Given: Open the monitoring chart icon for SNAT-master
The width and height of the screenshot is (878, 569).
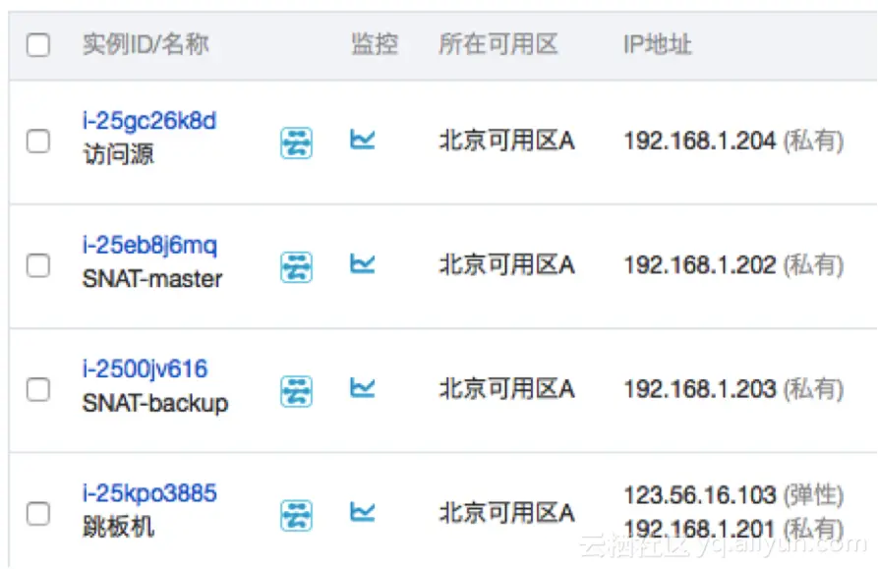Looking at the screenshot, I should click(x=363, y=265).
